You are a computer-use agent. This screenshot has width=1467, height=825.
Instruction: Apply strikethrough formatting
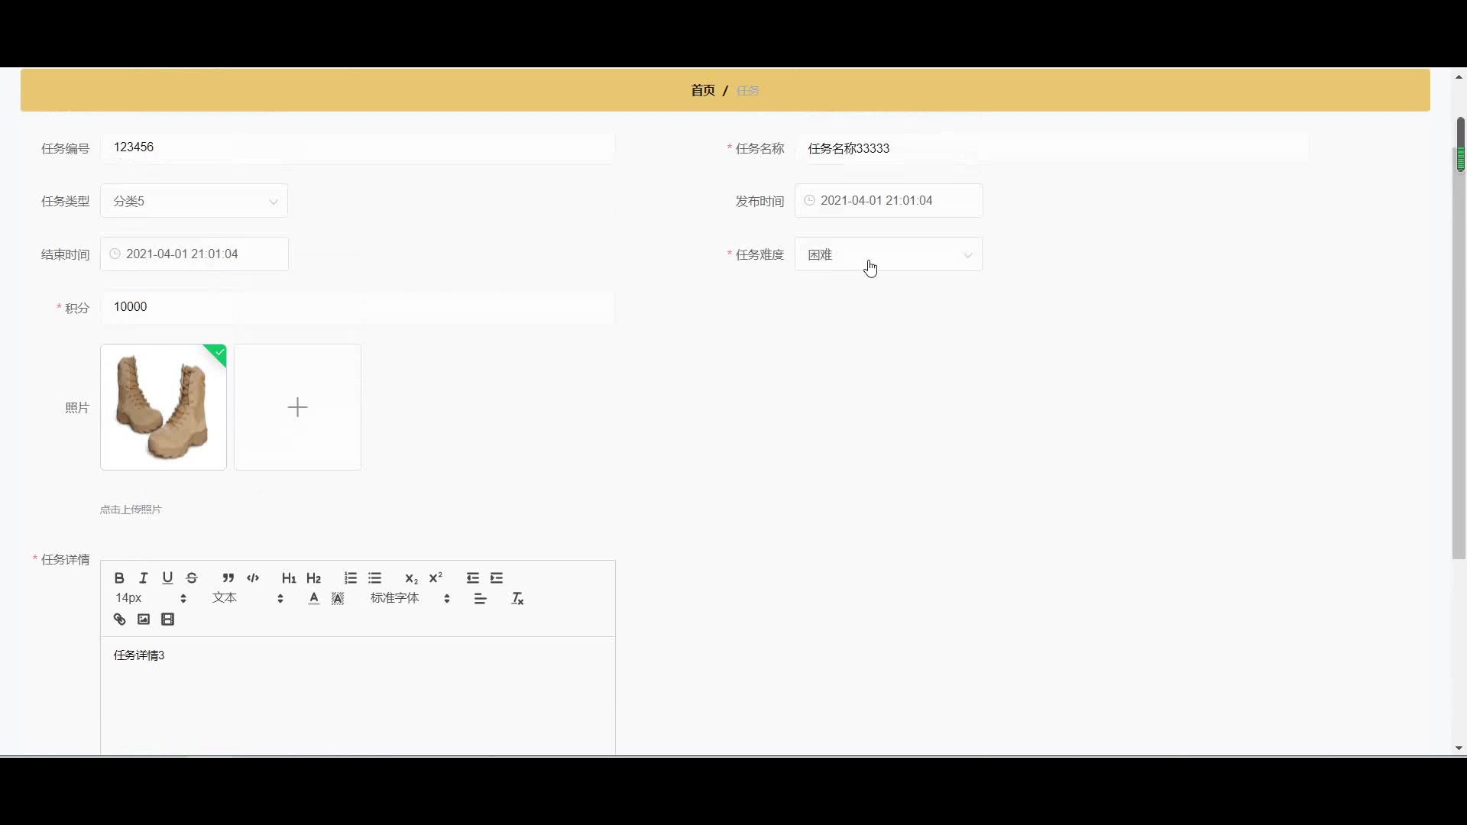192,578
